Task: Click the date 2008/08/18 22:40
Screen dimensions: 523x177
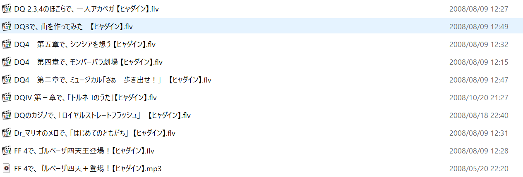Action: tap(479, 116)
